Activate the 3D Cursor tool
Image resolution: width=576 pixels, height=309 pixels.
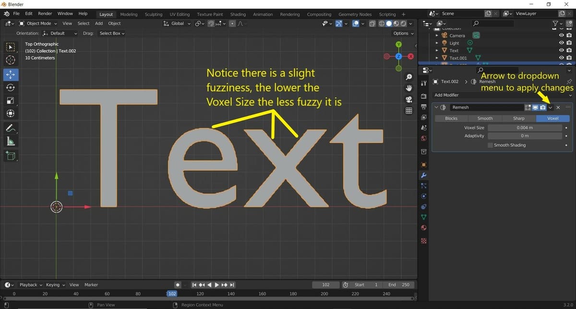pos(11,60)
